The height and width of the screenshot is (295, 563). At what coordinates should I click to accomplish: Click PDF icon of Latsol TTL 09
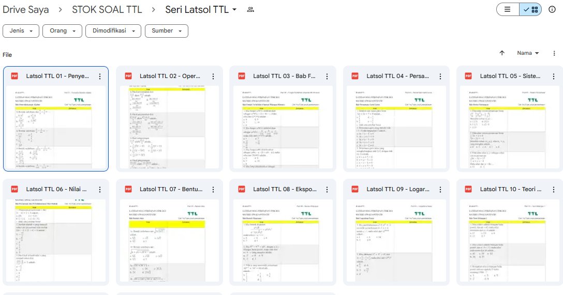click(x=355, y=189)
